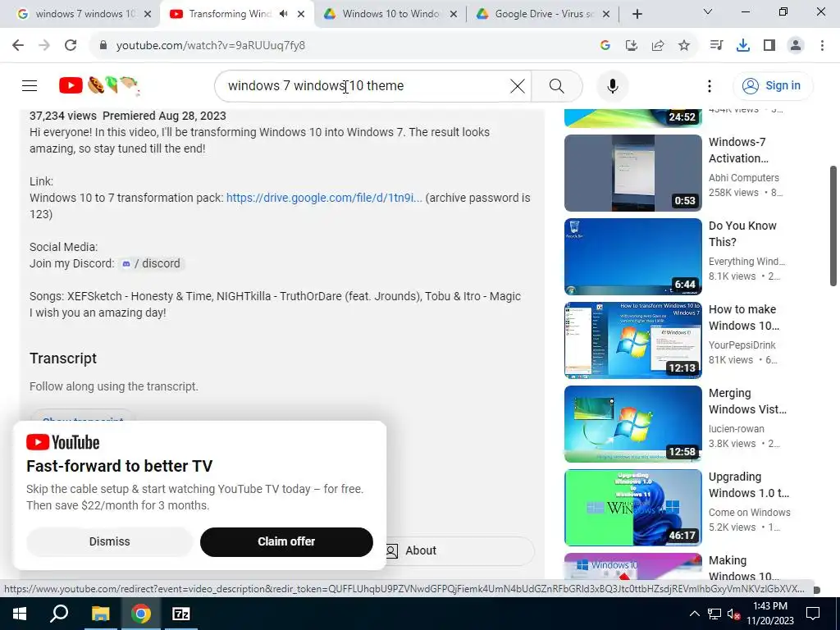Screen dimensions: 840x630
Task: Open Chrome downloads icon
Action: tap(743, 46)
